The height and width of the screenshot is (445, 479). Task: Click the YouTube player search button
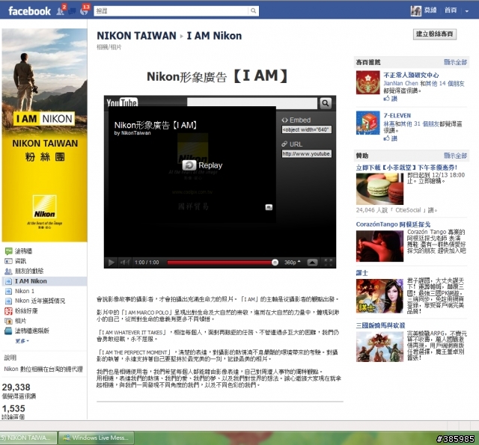point(326,103)
